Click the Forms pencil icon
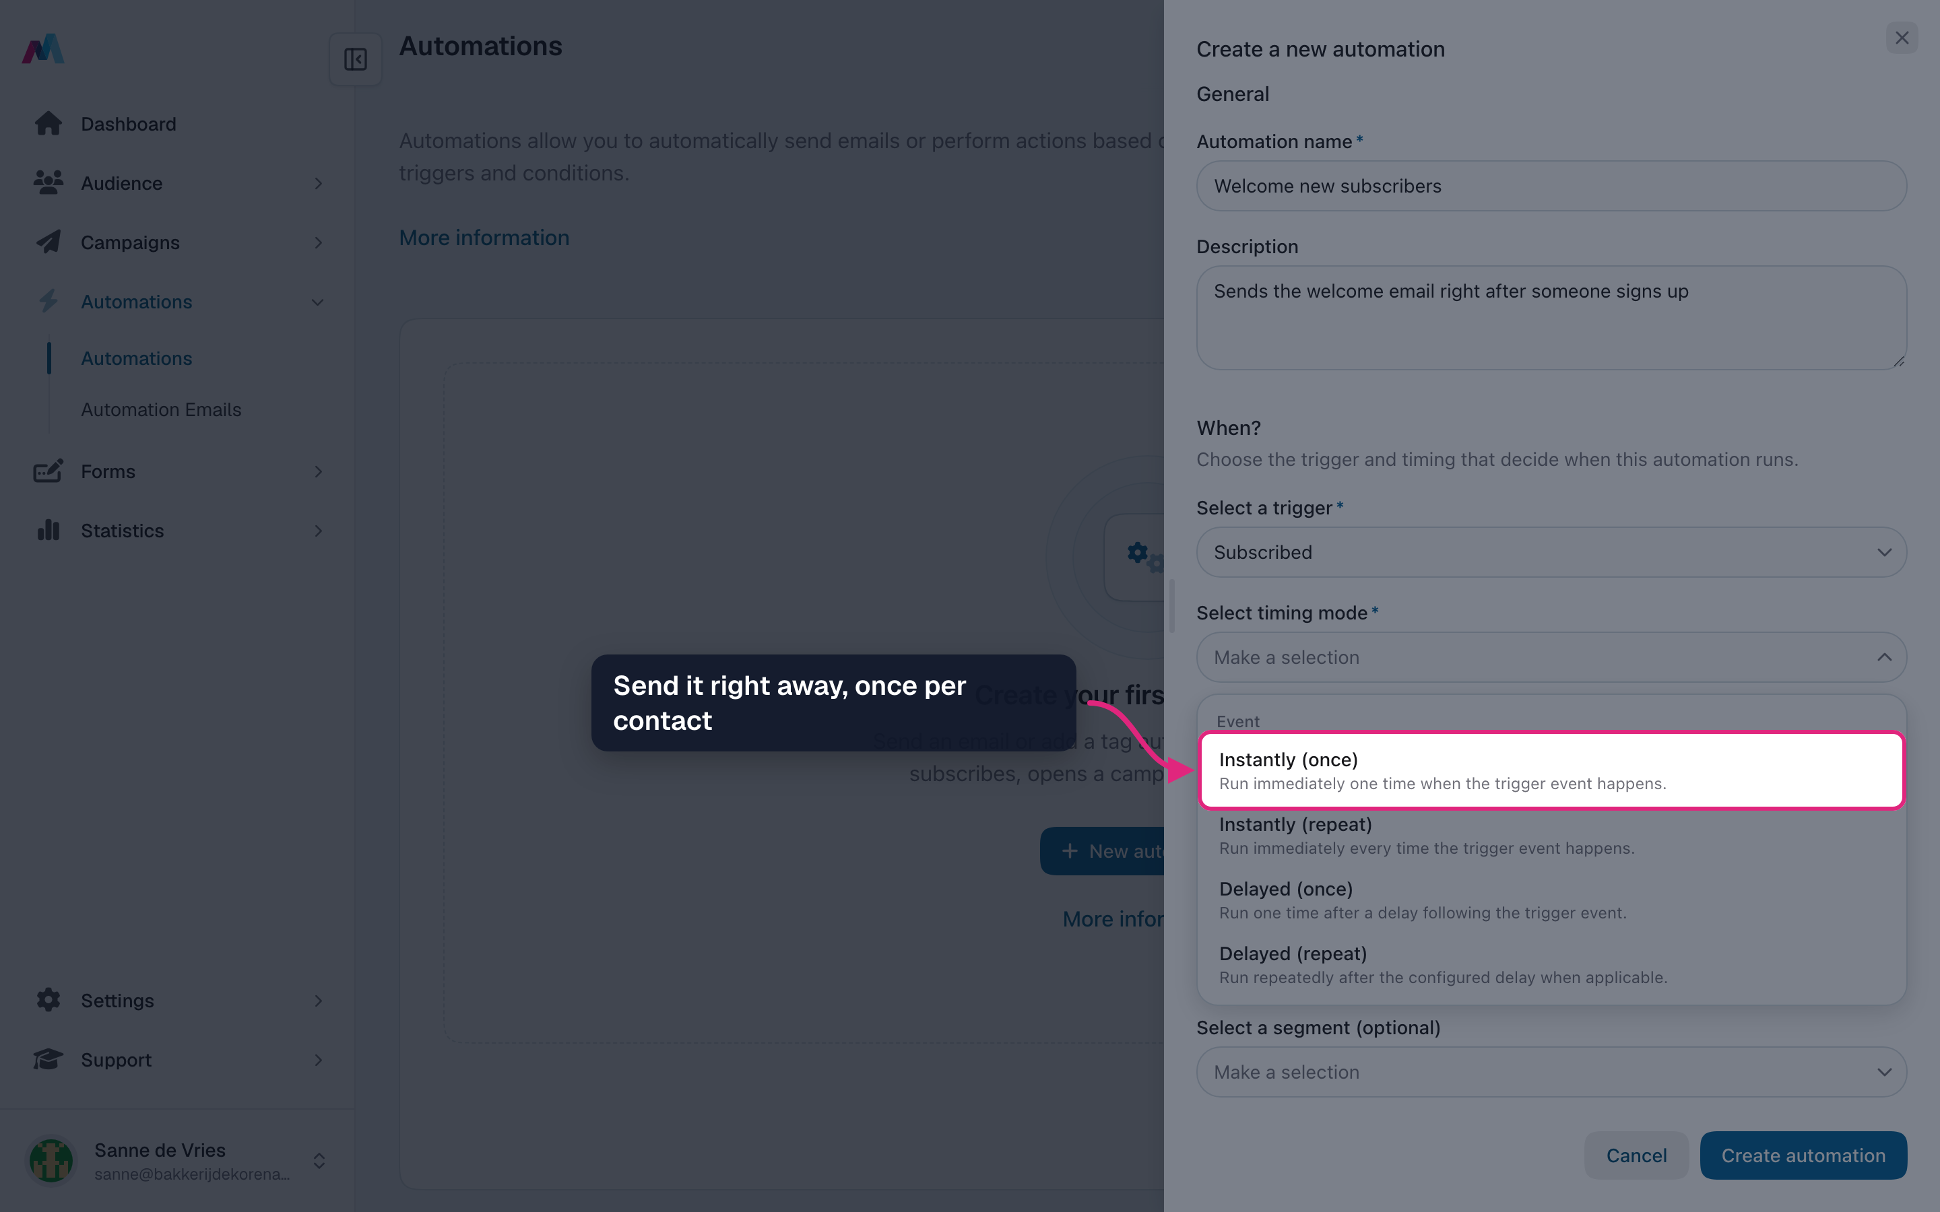1940x1212 pixels. (x=48, y=471)
